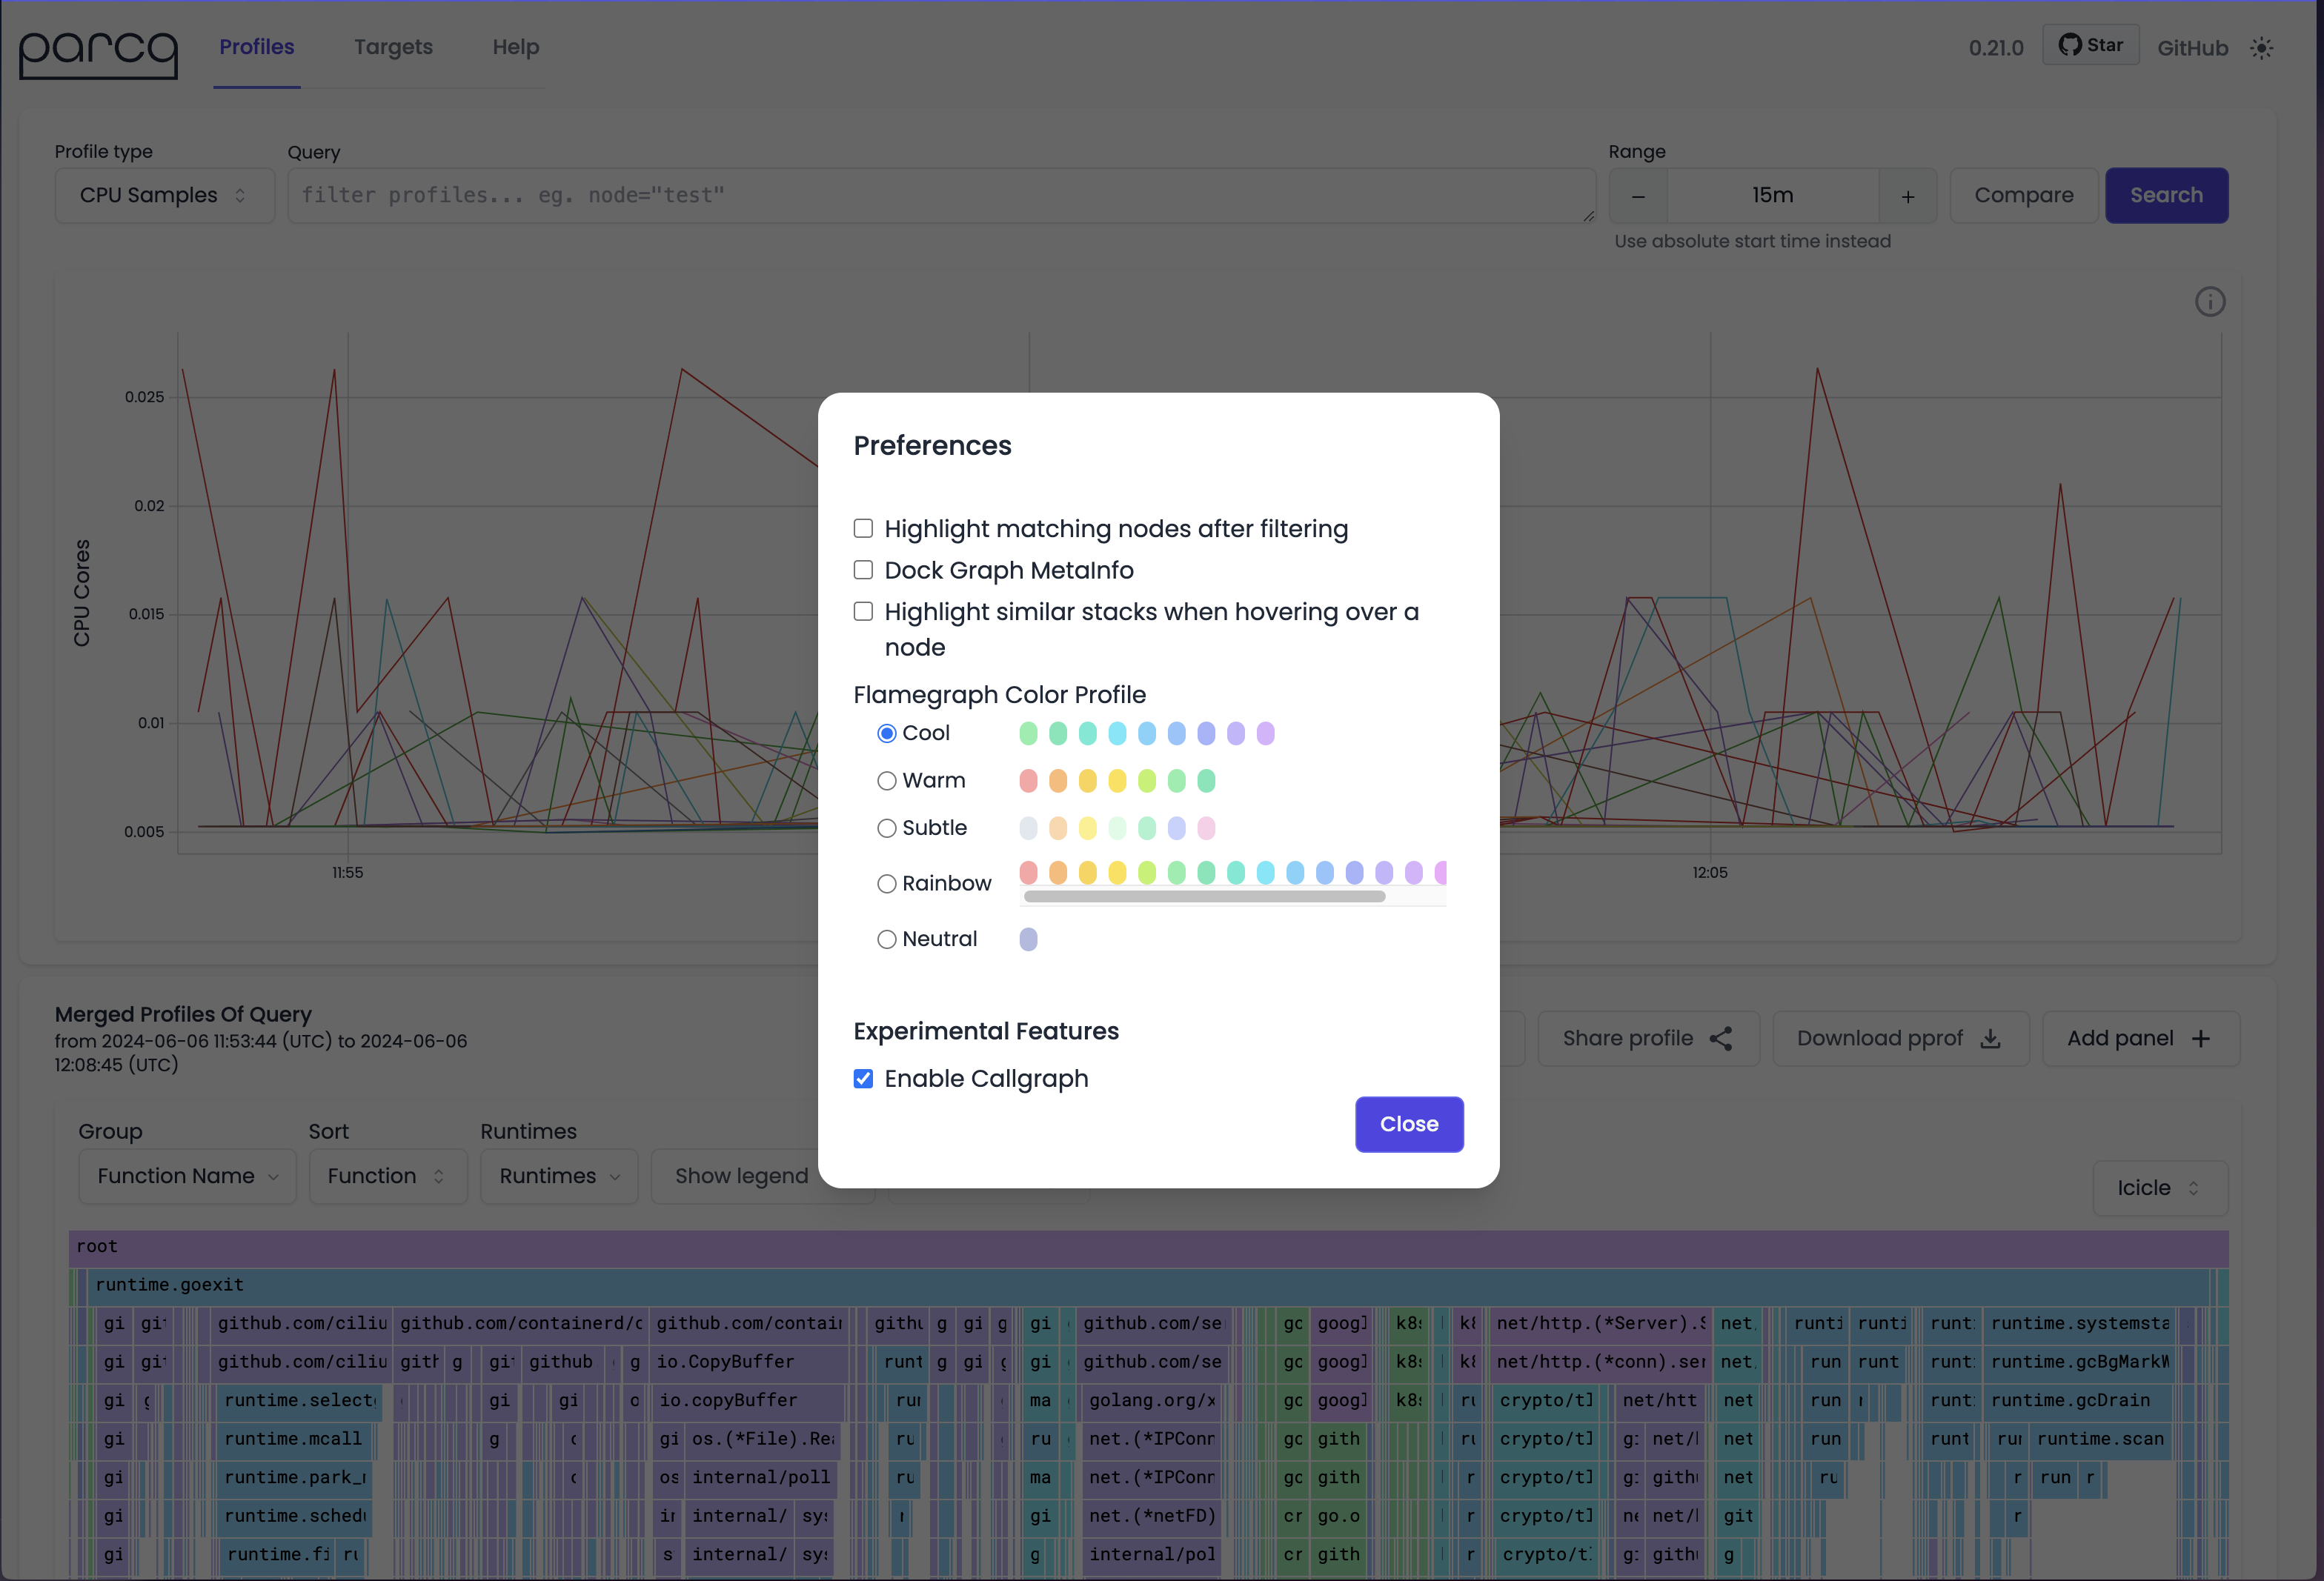The width and height of the screenshot is (2324, 1581).
Task: Click the Share profile button
Action: (x=1648, y=1038)
